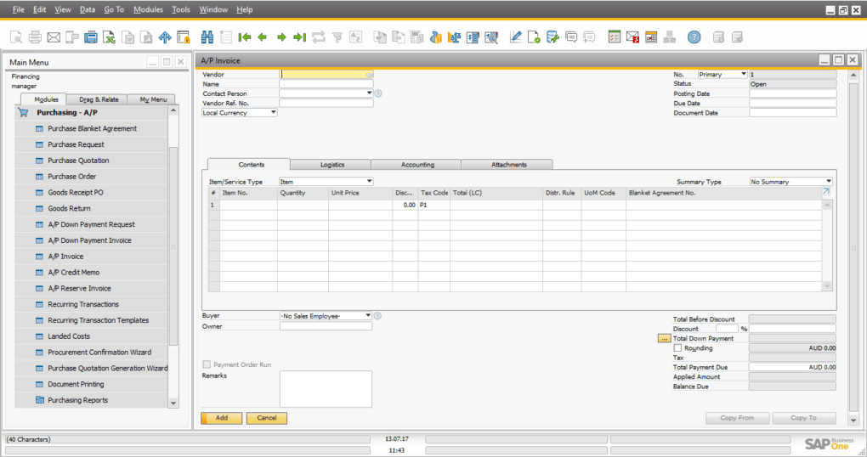Open Volume and Weight Calculation scales icon
Image resolution: width=867 pixels, height=457 pixels.
tap(454, 37)
